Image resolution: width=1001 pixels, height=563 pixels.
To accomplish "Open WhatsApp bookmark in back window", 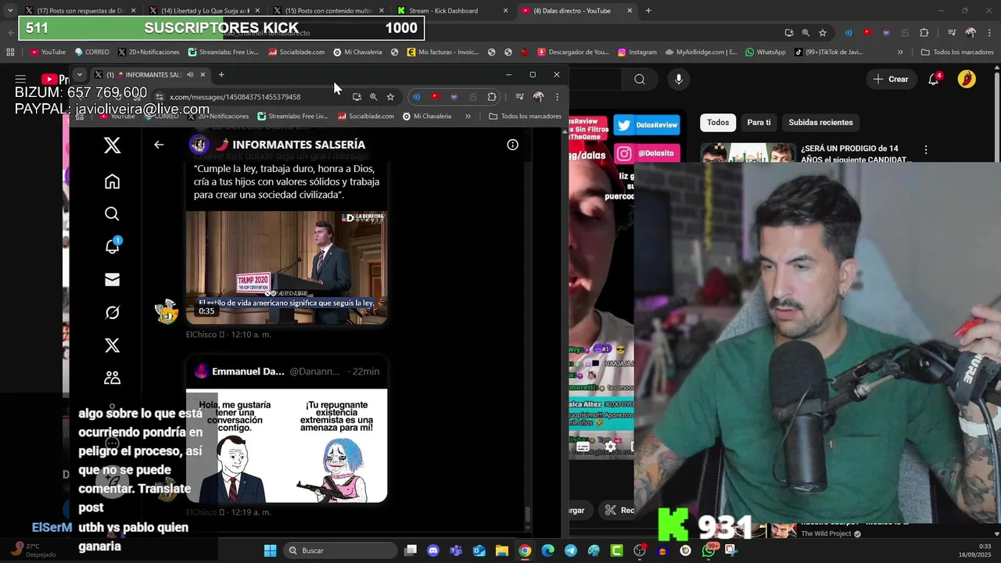I will [765, 52].
